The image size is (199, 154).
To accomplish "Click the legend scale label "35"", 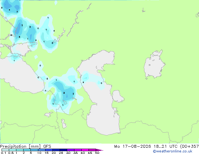I will coord(75,153).
